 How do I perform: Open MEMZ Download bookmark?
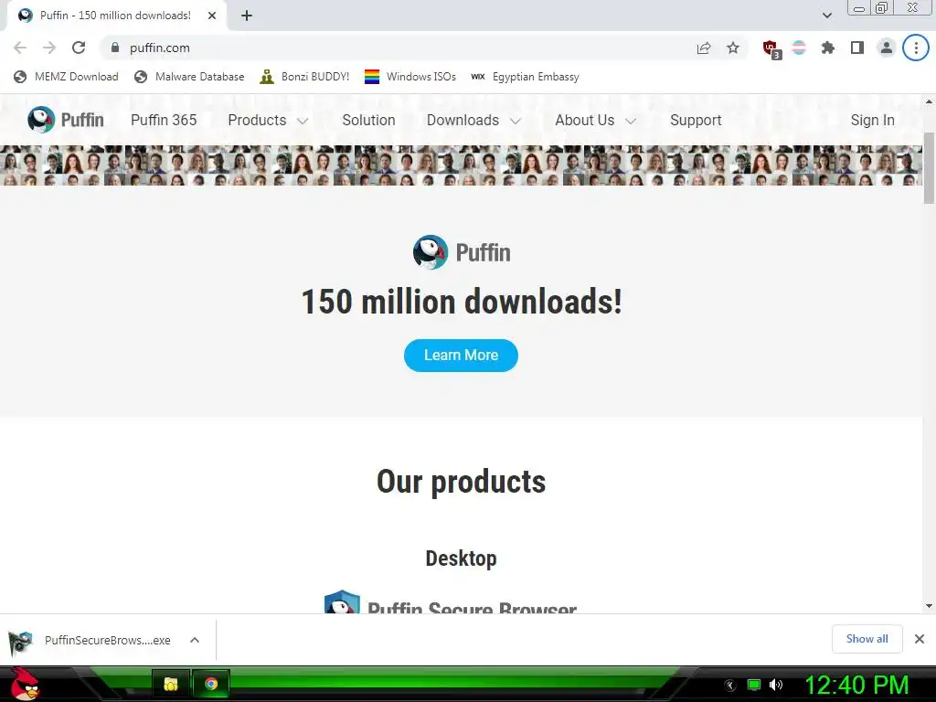click(x=66, y=77)
